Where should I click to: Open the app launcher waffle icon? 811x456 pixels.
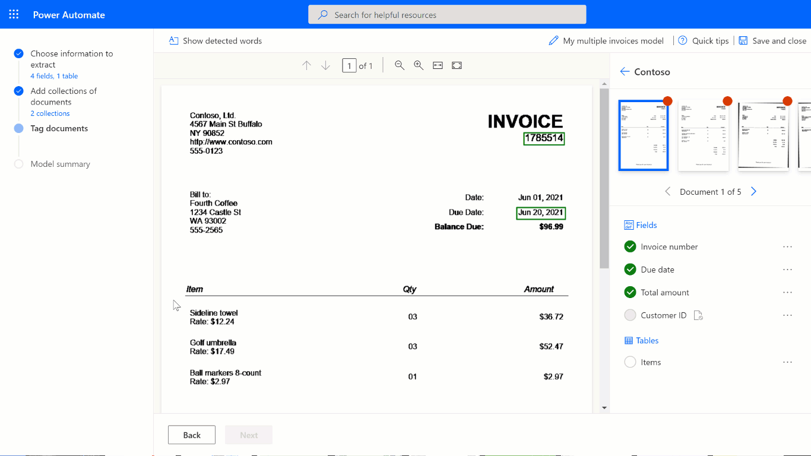coord(14,15)
